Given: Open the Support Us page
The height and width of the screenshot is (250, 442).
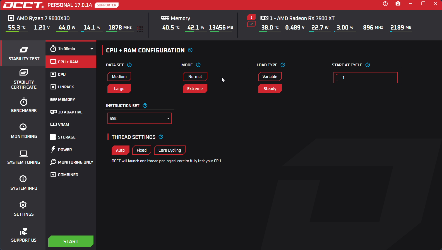Looking at the screenshot, I should coord(23,235).
